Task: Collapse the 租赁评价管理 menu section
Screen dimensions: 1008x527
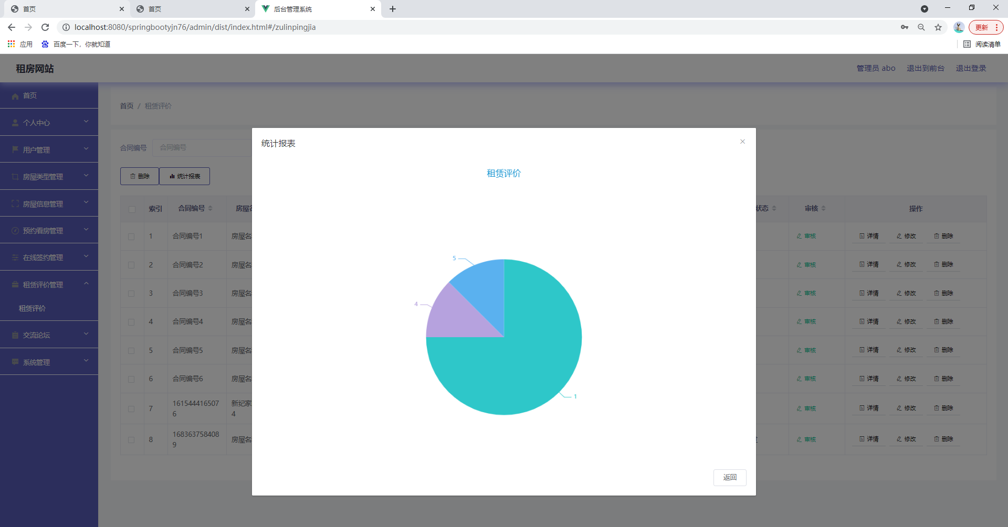Action: click(49, 284)
